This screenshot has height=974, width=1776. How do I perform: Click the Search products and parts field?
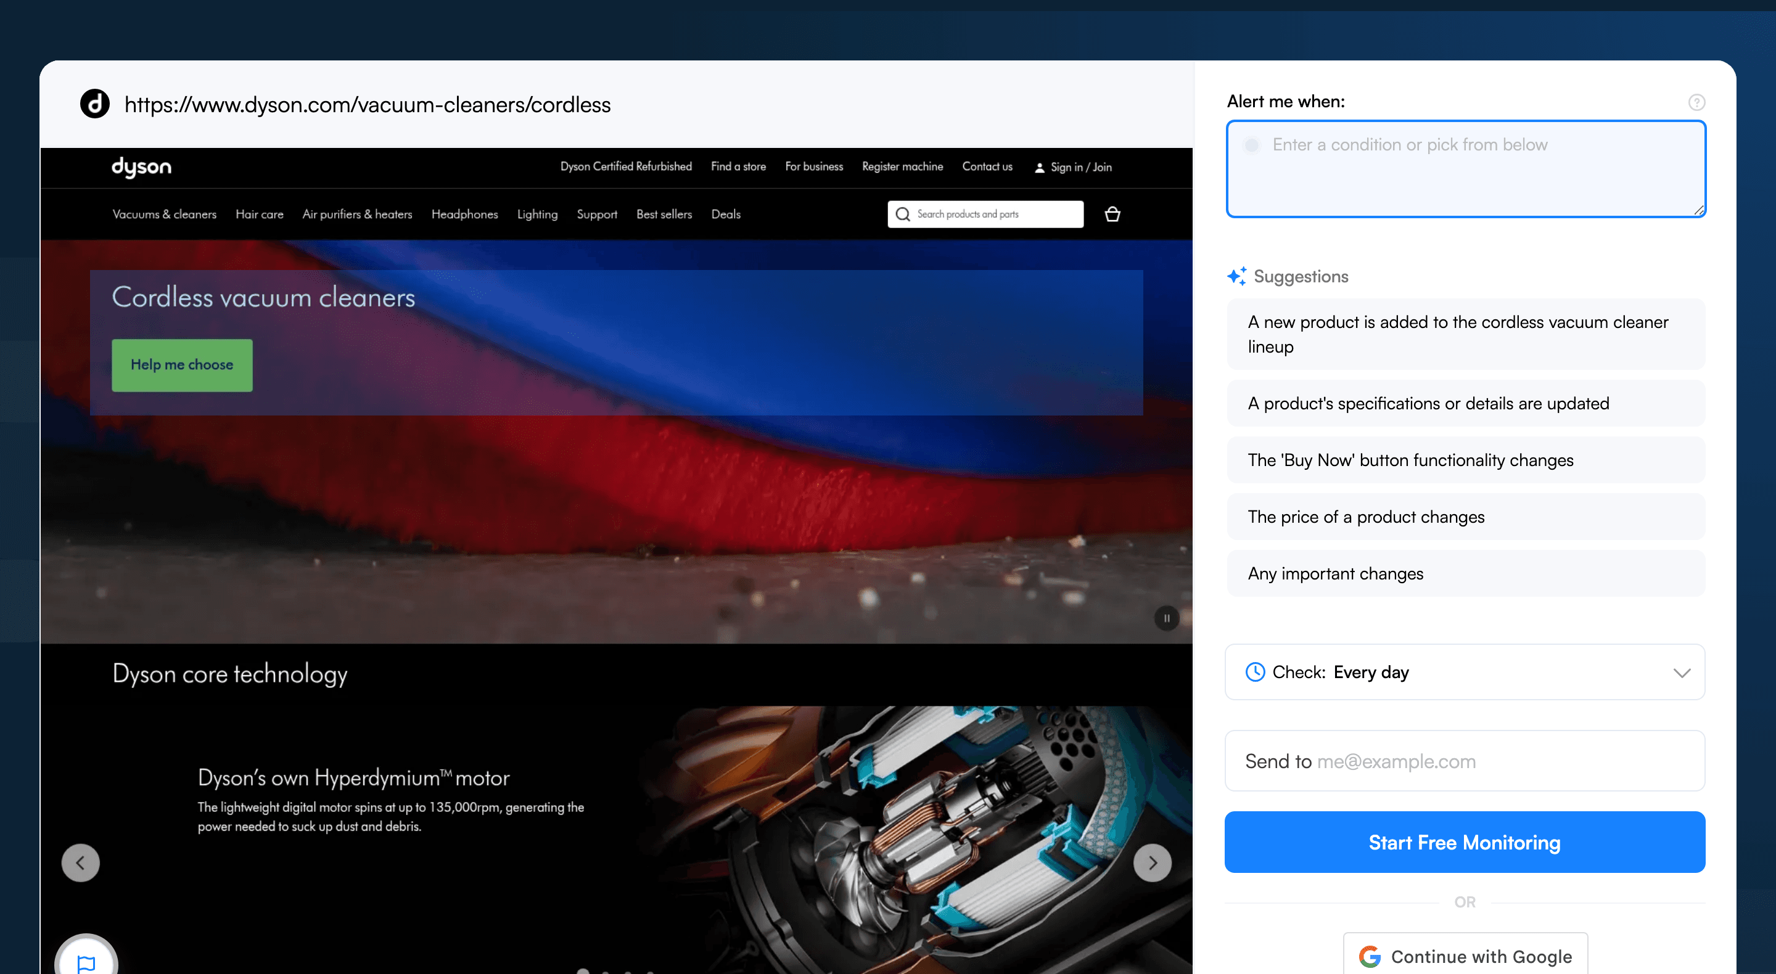(x=985, y=215)
